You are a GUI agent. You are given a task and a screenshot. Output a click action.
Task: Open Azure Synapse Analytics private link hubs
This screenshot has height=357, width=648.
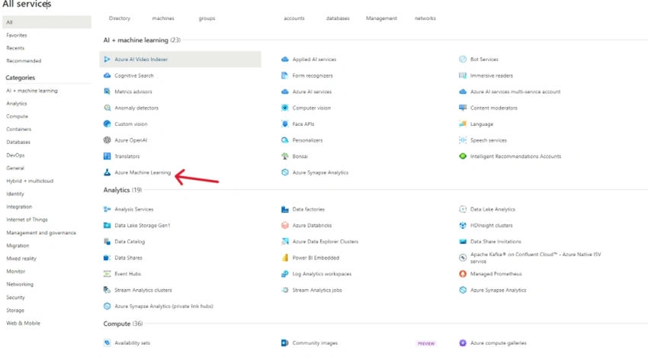pos(164,306)
